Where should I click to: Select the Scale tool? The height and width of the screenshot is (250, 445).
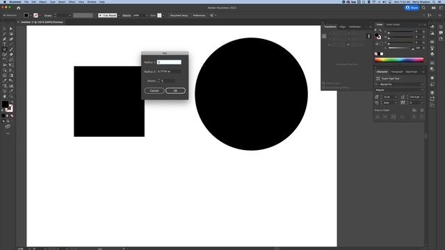pyautogui.click(x=11, y=60)
